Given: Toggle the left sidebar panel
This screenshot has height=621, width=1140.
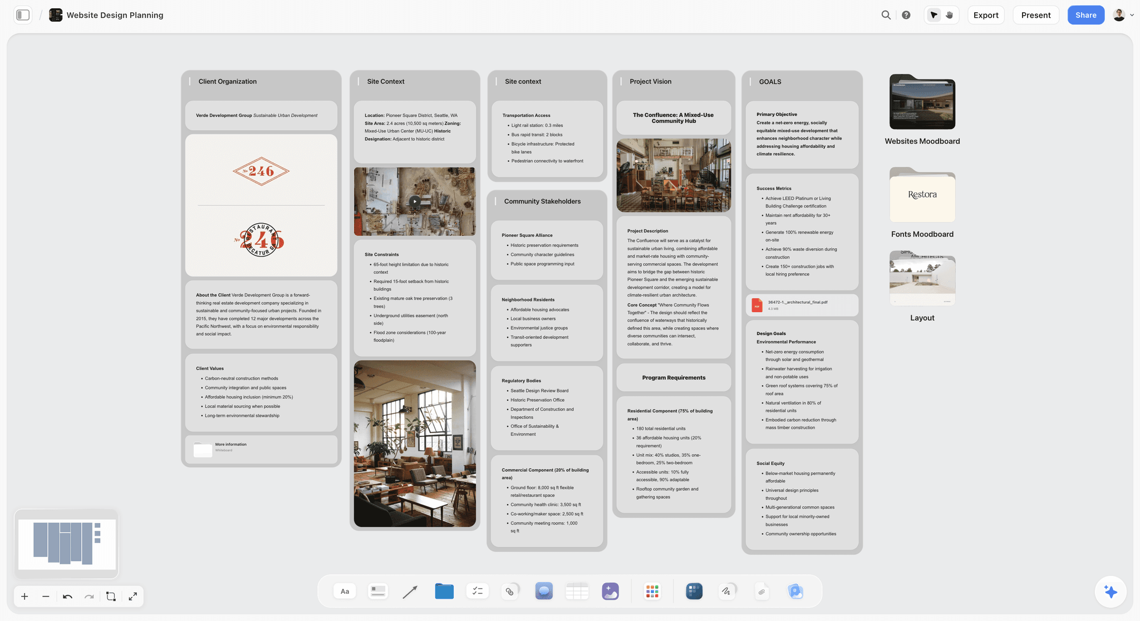Looking at the screenshot, I should coord(23,15).
